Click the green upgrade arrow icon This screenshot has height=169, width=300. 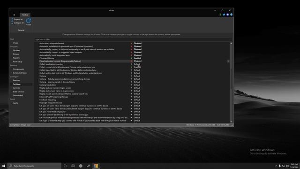tap(220, 15)
